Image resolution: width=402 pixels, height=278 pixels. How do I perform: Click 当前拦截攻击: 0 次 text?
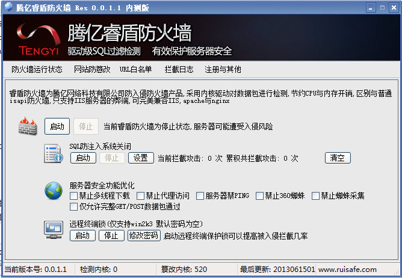pyautogui.click(x=190, y=158)
